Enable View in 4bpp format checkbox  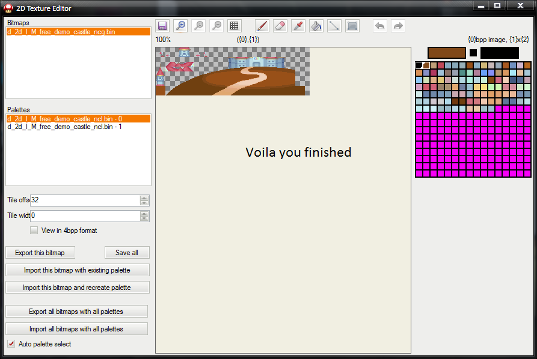[34, 231]
